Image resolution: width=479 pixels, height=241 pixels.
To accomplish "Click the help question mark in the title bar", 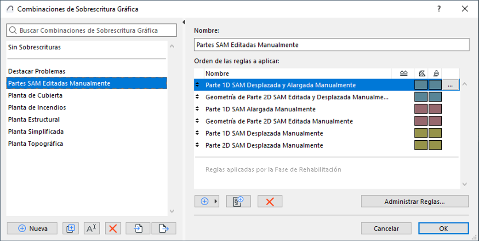I will point(439,9).
